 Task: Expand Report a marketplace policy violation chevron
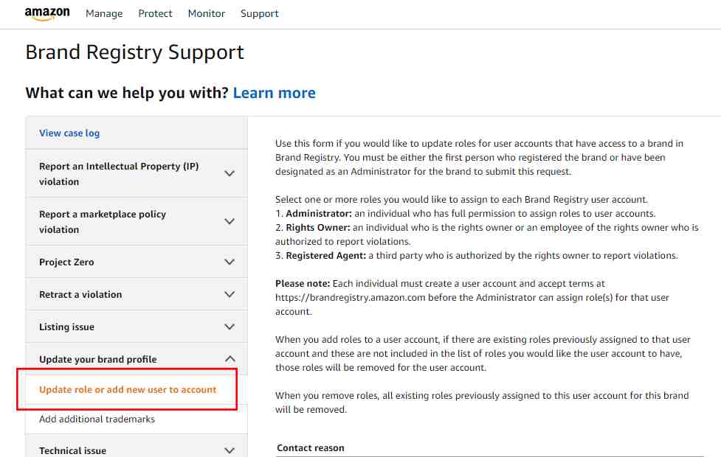230,221
